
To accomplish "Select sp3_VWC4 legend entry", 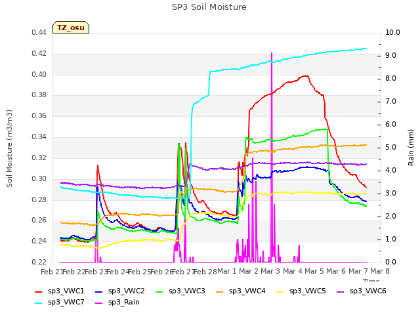I will (x=241, y=291).
